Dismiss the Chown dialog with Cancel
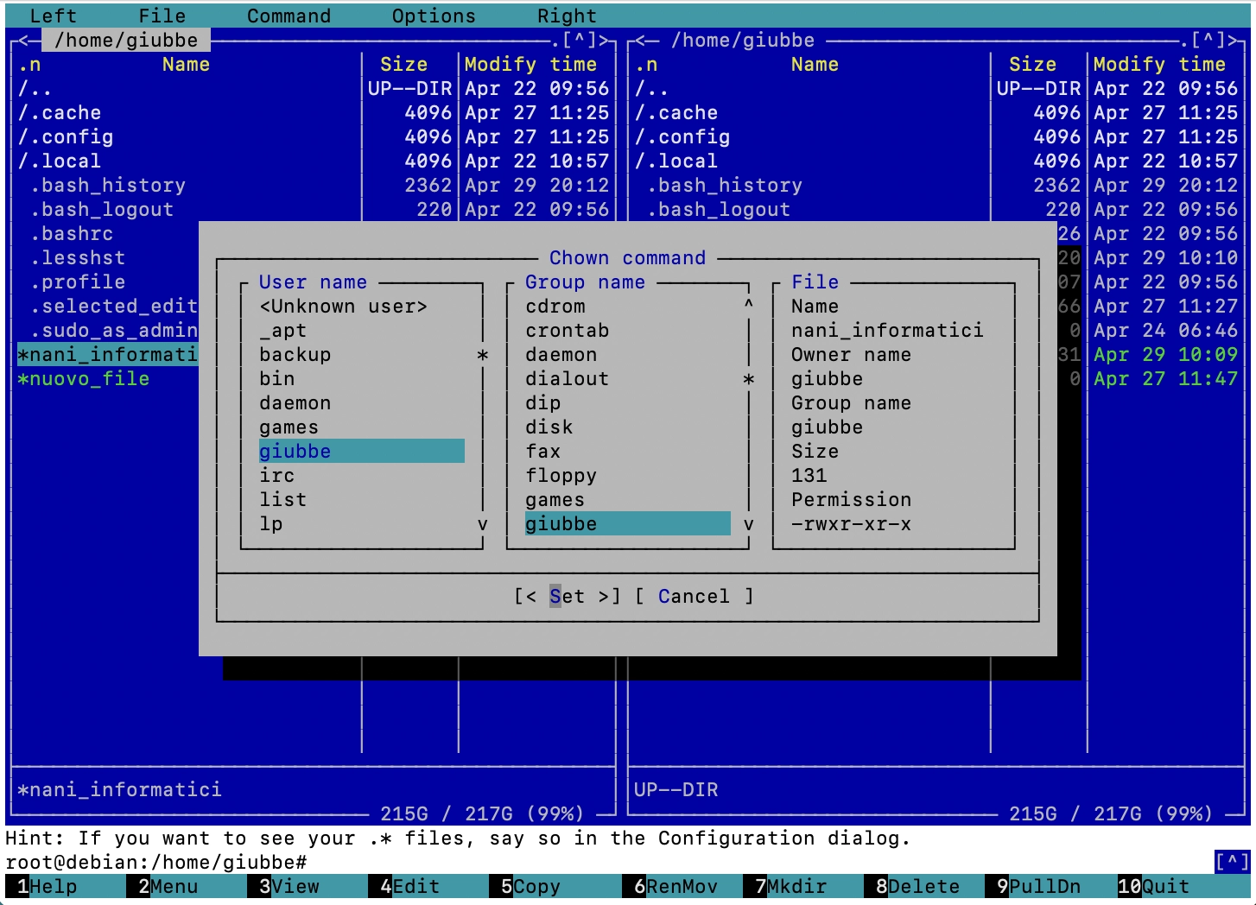Viewport: 1256px width, 905px height. (694, 596)
